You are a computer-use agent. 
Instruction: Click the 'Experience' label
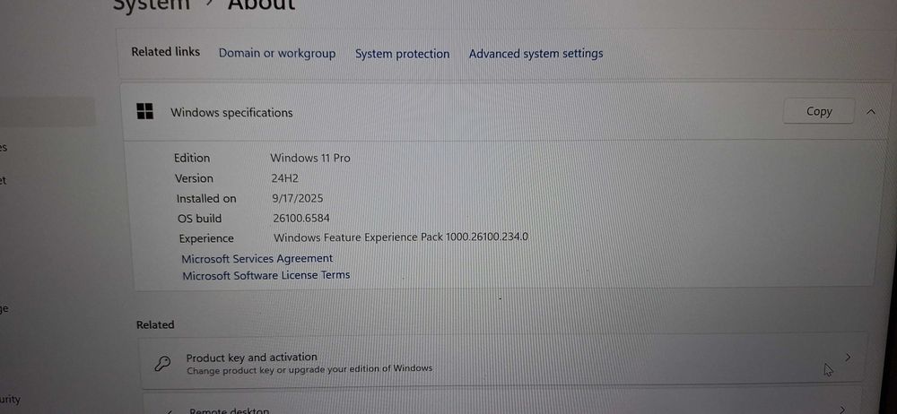tap(206, 238)
